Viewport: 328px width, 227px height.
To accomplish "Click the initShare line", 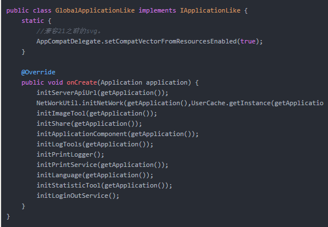I will pyautogui.click(x=89, y=124).
